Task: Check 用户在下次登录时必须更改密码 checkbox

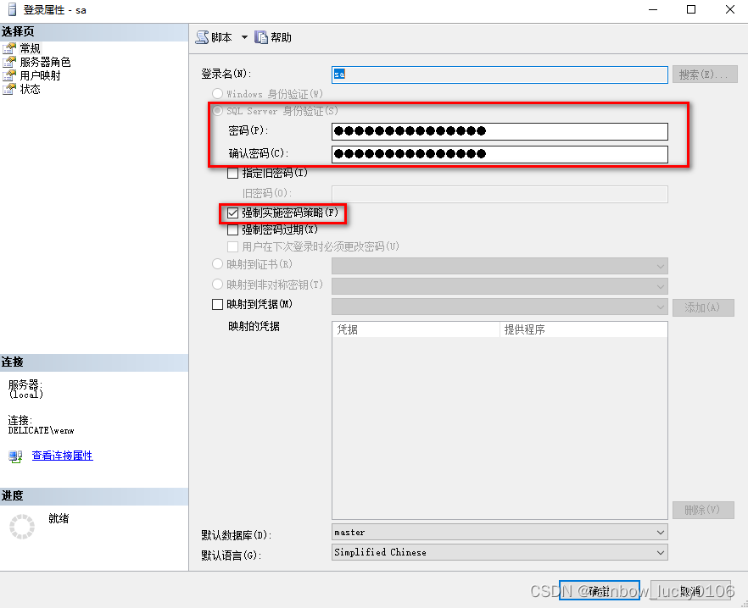Action: click(232, 246)
